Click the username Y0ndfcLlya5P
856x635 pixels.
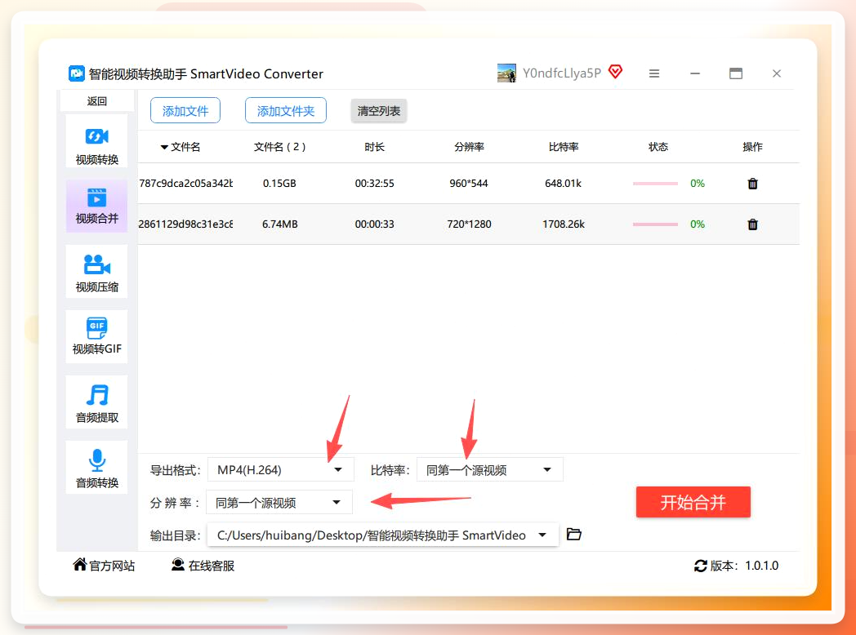tap(562, 73)
